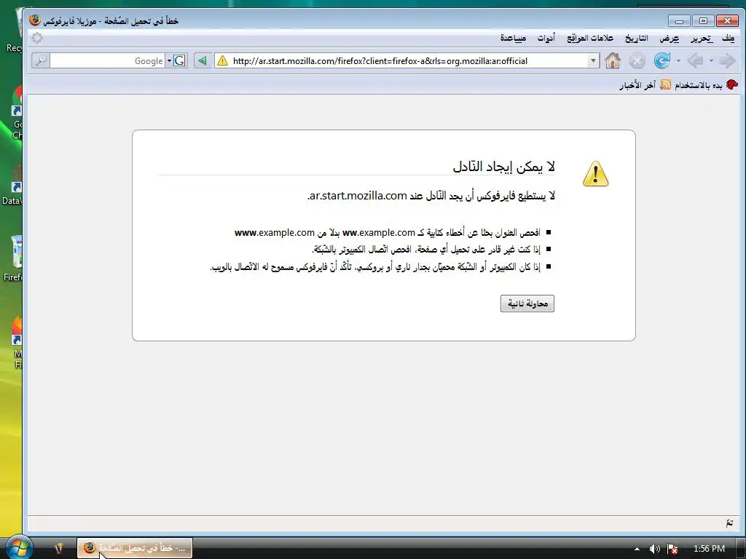Click the Firefox logo in title bar

35,20
